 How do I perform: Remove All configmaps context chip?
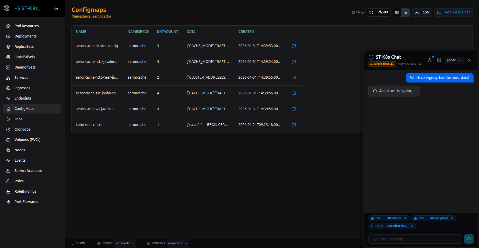pyautogui.click(x=452, y=218)
